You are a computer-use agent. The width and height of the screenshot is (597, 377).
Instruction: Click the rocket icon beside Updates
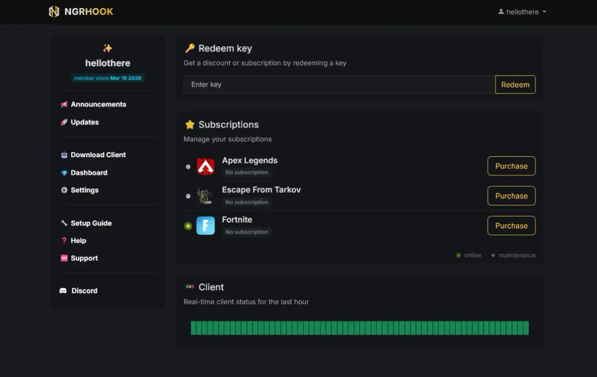[64, 122]
